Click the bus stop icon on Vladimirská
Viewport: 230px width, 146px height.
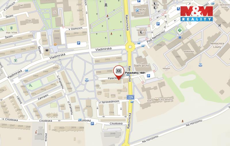coord(26,71)
